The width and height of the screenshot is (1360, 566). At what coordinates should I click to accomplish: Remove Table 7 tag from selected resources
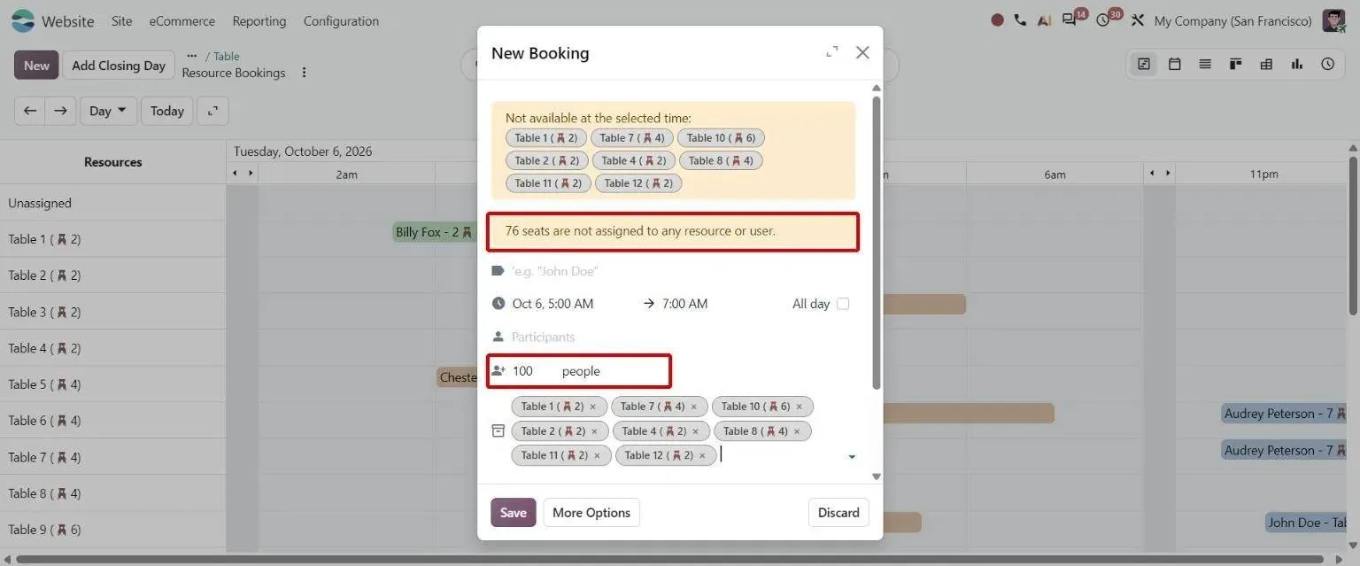(693, 407)
